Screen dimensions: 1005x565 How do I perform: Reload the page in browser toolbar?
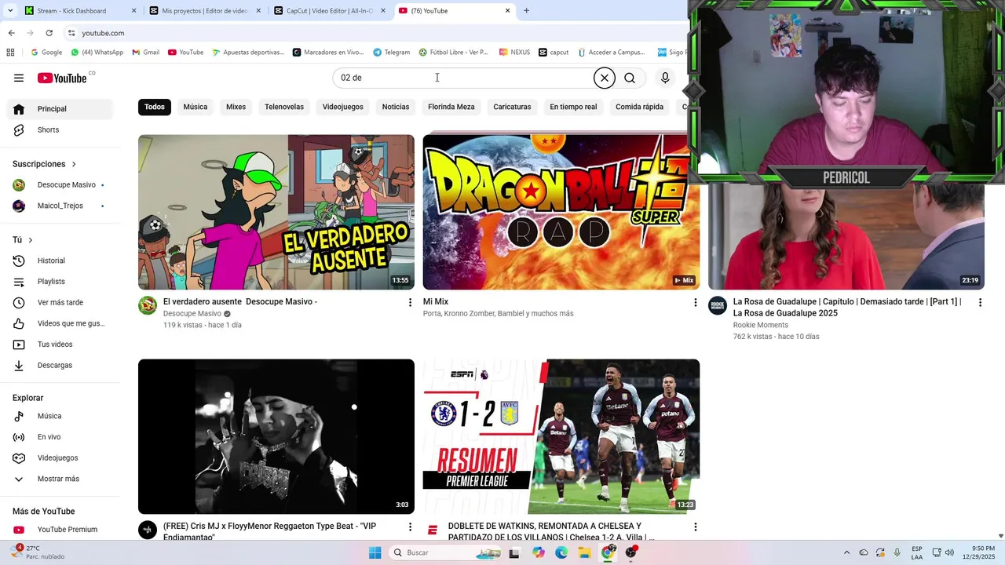click(49, 33)
